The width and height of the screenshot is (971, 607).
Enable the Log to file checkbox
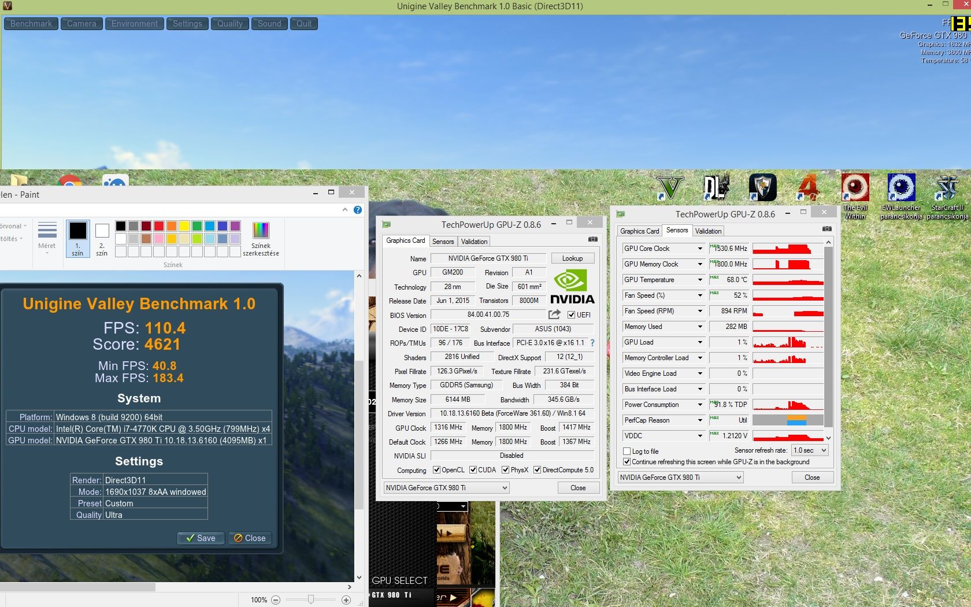tap(627, 451)
